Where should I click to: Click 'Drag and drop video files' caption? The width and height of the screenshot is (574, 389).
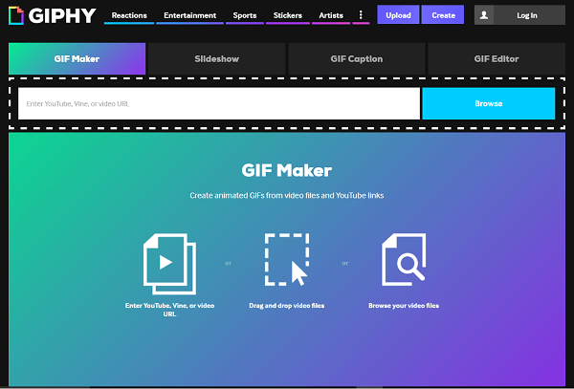(287, 306)
